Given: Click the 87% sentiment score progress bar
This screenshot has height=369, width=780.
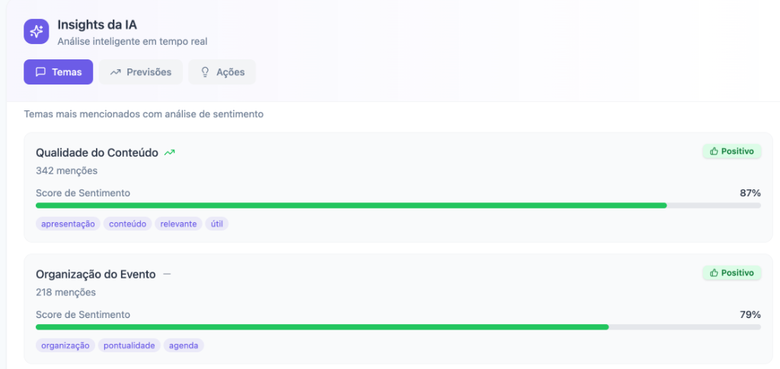Looking at the screenshot, I should pyautogui.click(x=398, y=205).
